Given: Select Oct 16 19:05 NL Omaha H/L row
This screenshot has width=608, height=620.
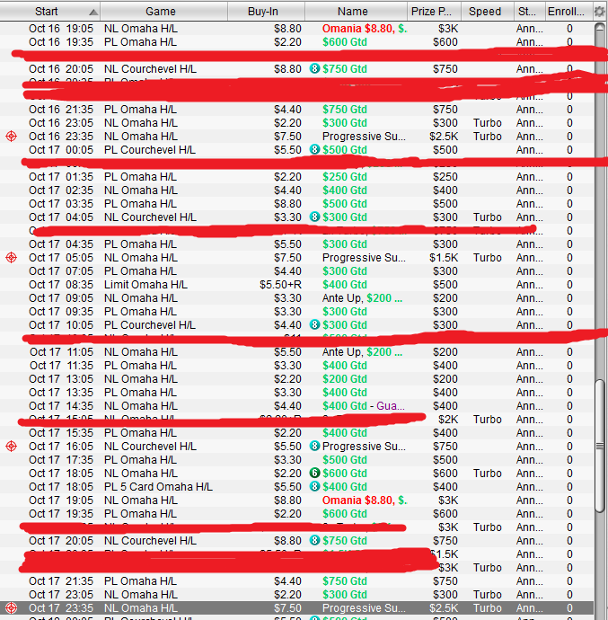Looking at the screenshot, I should (296, 29).
